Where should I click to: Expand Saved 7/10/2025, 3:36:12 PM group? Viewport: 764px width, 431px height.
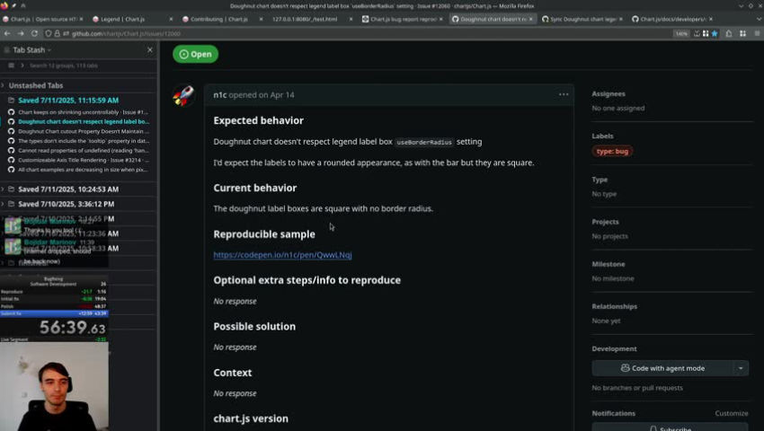click(3, 204)
